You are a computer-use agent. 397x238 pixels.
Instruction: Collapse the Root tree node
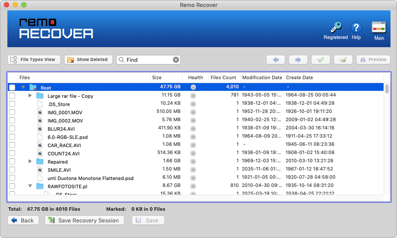(23, 87)
